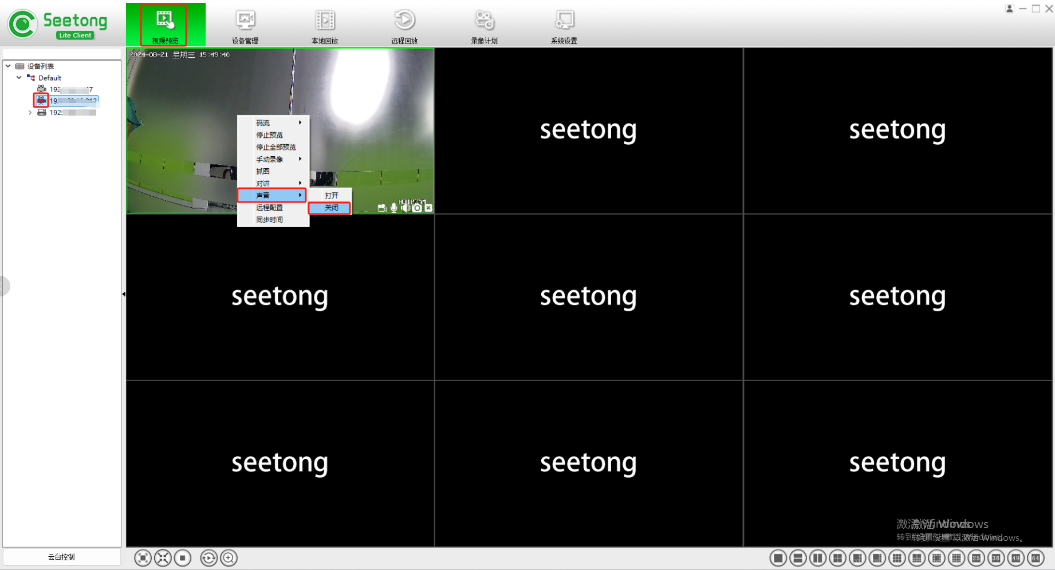Open the 设备管理 device management tab

tap(245, 26)
